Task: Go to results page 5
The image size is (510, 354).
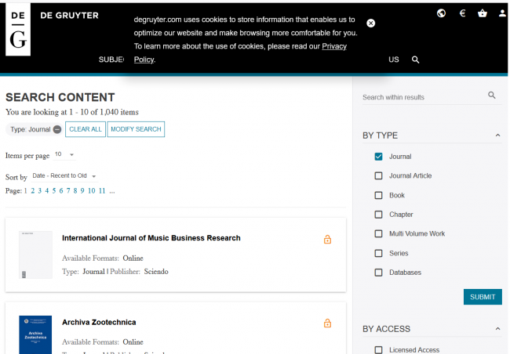Action: click(x=54, y=191)
